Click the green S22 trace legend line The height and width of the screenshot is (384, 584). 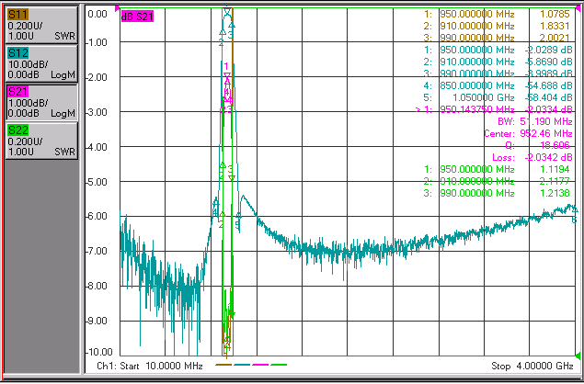click(x=279, y=365)
